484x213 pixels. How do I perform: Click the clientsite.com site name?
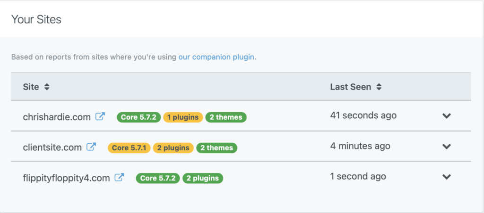click(x=52, y=147)
